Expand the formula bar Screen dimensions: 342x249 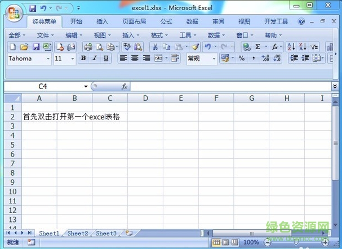(335, 87)
